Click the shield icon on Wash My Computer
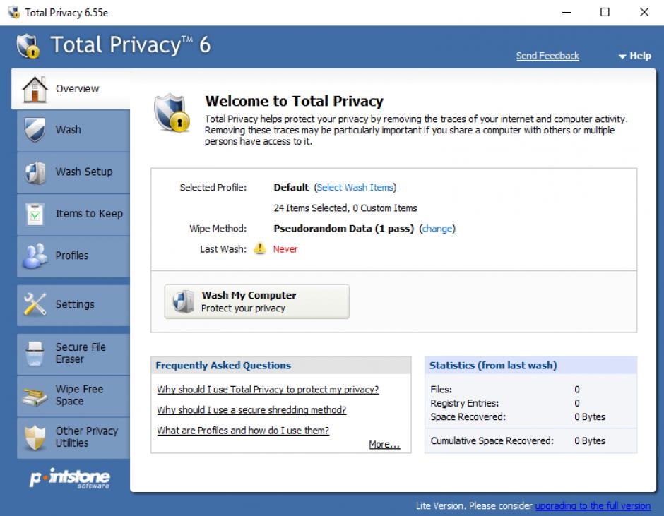 (x=184, y=301)
